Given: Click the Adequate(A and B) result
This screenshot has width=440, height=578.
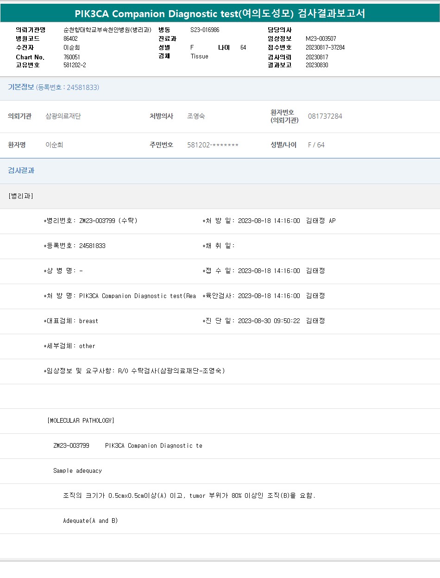Looking at the screenshot, I should [90, 521].
